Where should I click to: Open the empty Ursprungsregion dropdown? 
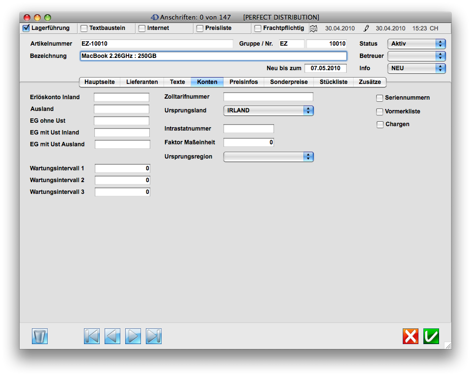click(x=268, y=157)
